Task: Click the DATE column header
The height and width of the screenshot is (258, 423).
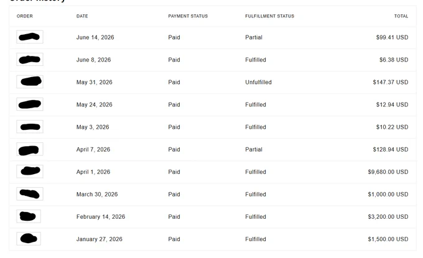Action: coord(82,16)
